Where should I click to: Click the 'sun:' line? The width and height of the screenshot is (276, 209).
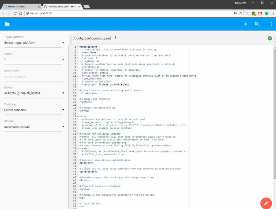coord(82,207)
